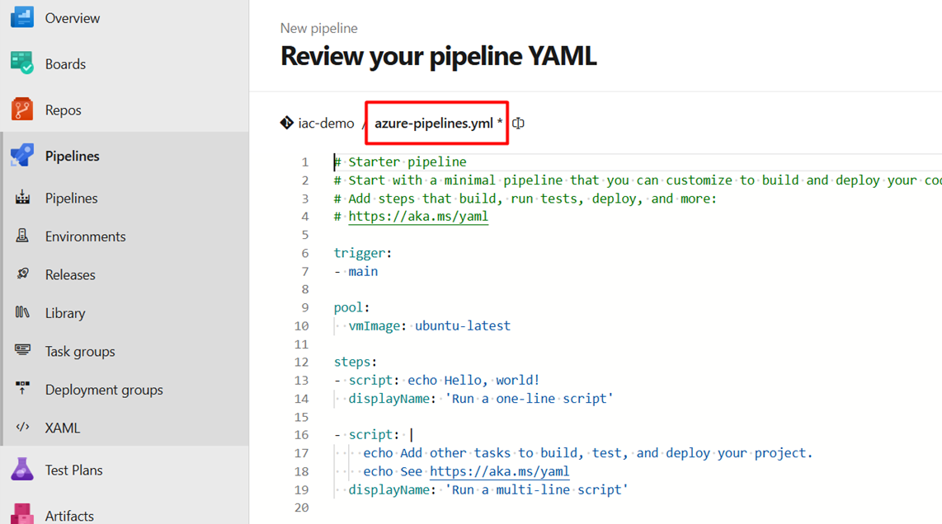
Task: Click the blue Pipelines rocket icon
Action: pyautogui.click(x=22, y=155)
